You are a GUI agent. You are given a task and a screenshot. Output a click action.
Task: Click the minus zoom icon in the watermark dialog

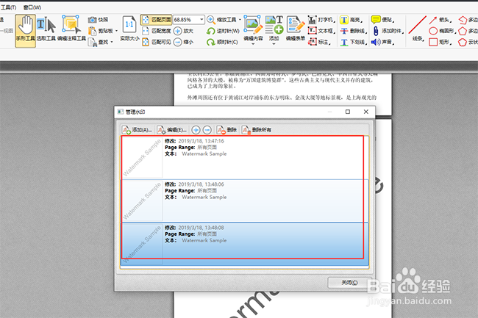coord(207,130)
